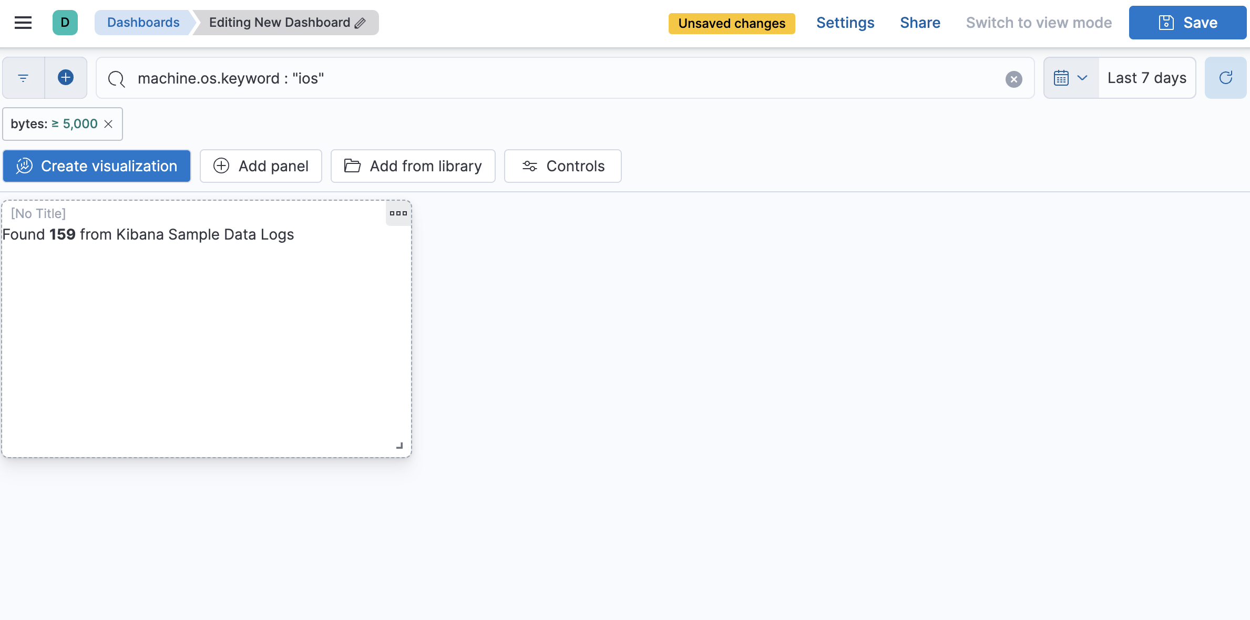
Task: Open dashboard Settings
Action: coord(845,23)
